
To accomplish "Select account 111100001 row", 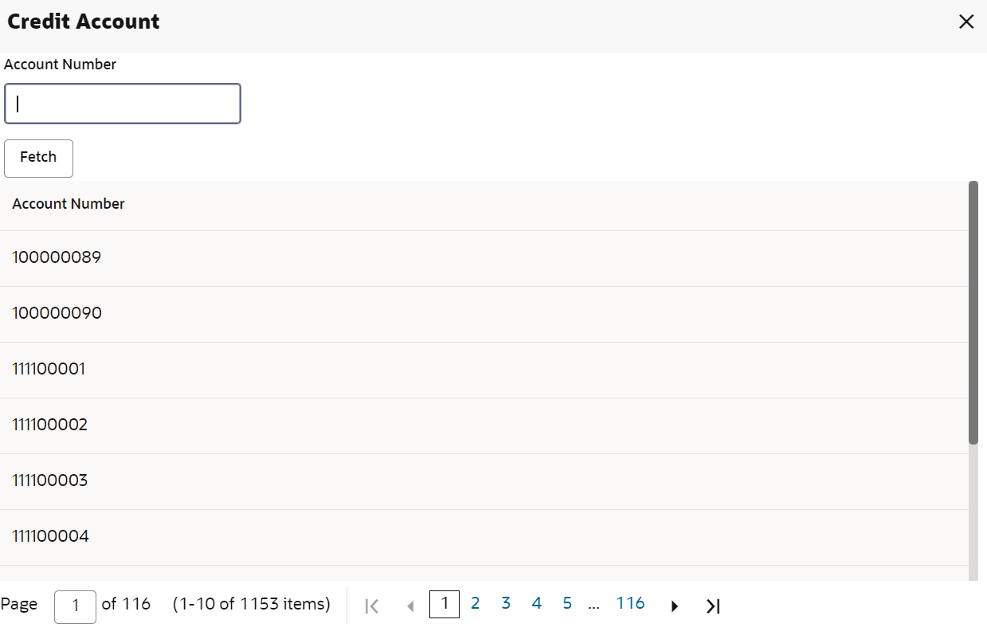I will point(484,370).
